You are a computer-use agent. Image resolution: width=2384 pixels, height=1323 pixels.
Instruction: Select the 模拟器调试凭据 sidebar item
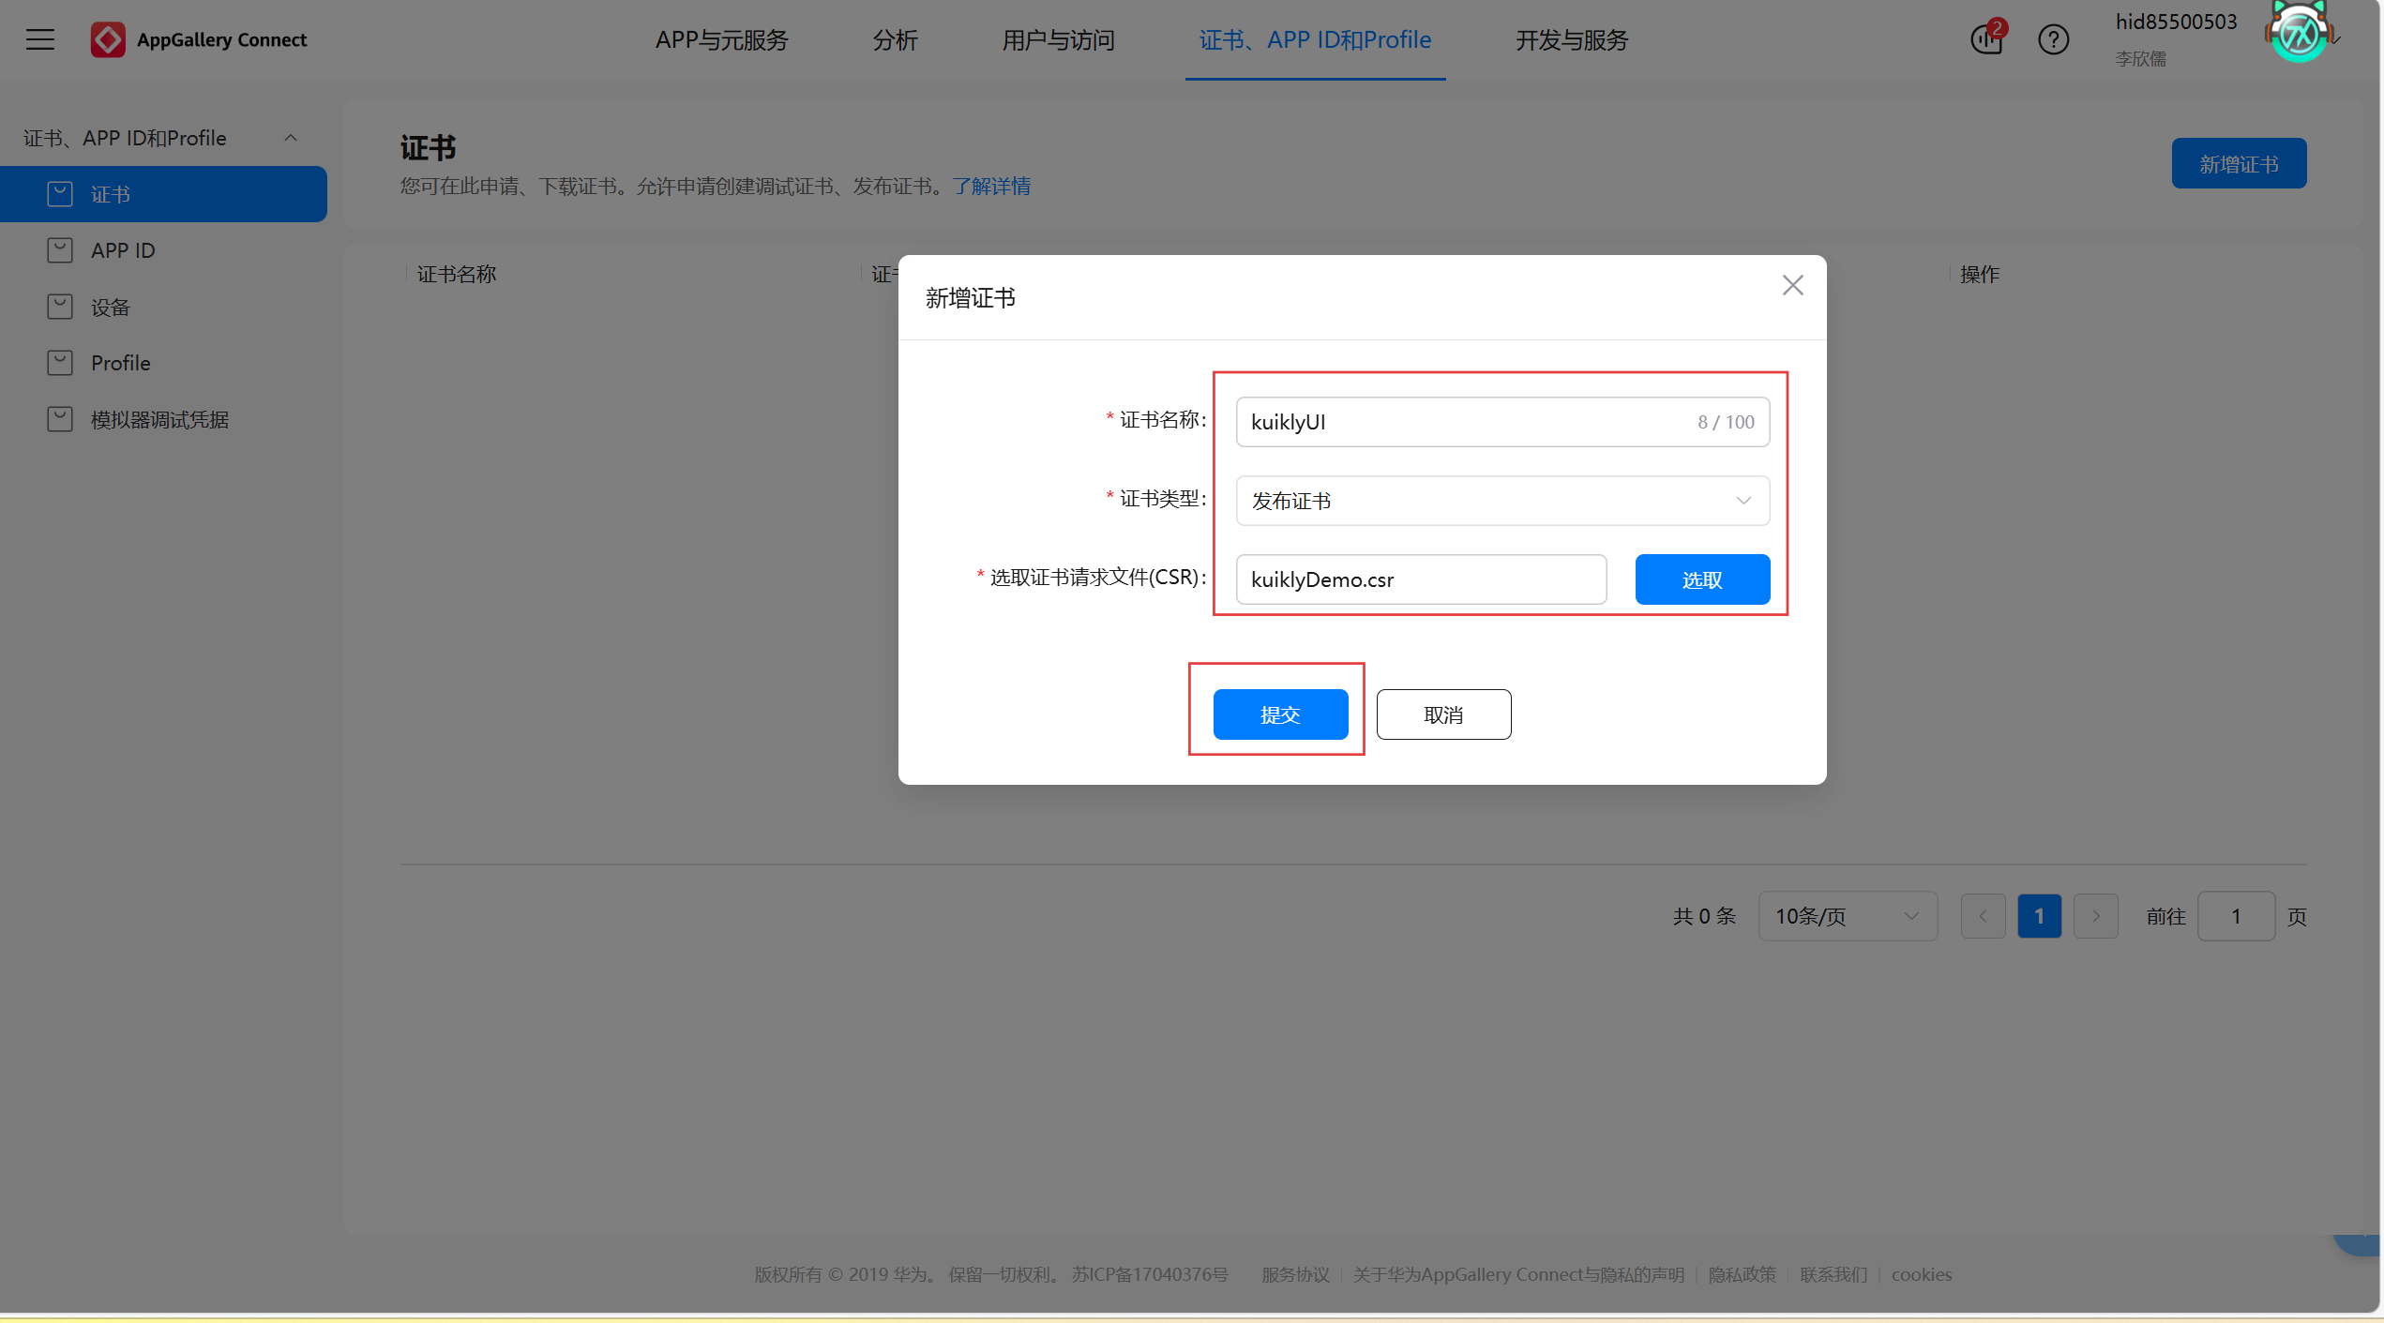tap(159, 419)
